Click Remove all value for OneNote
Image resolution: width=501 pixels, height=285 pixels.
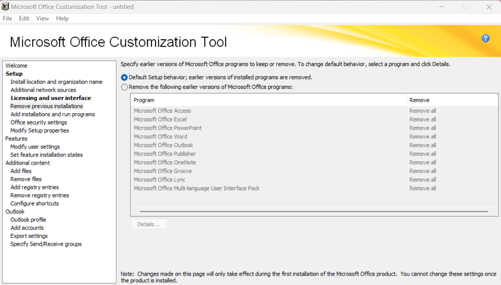point(423,162)
